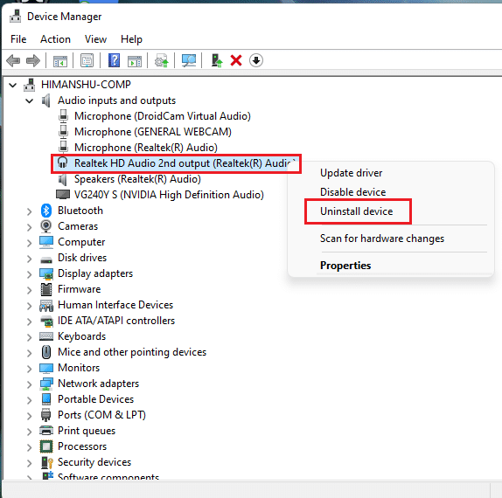502x498 pixels.
Task: Choose Scan for hardware changes in context menu
Action: pyautogui.click(x=382, y=239)
